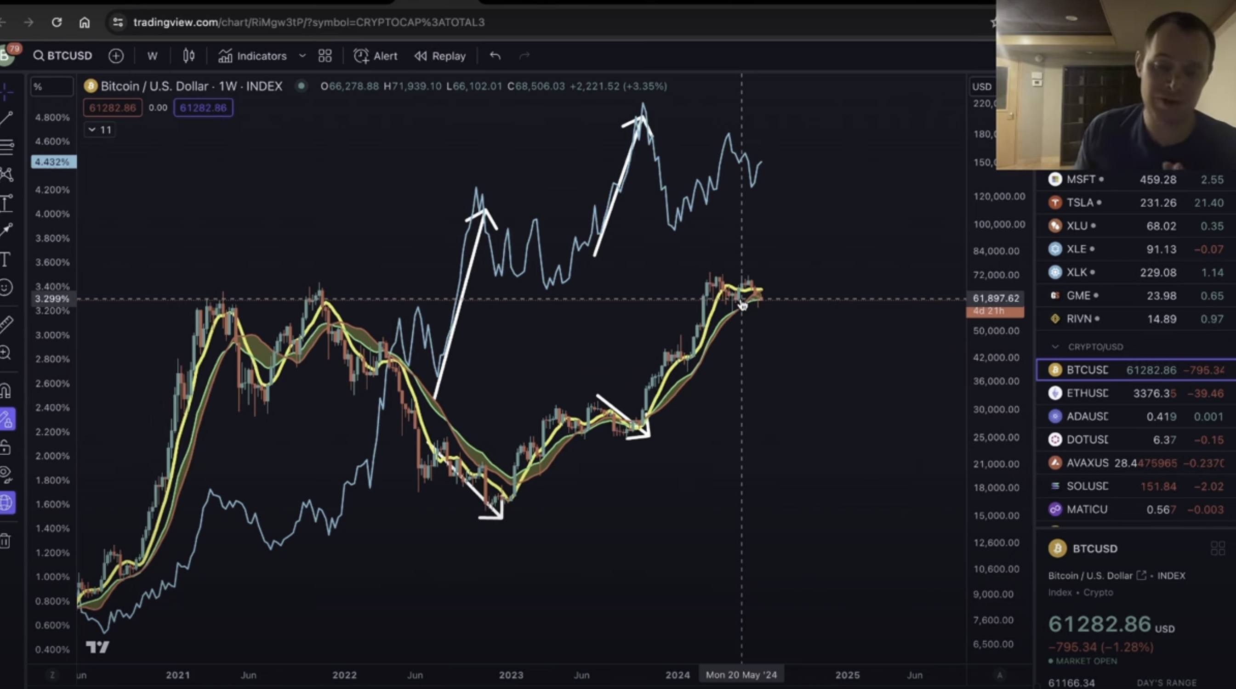This screenshot has height=689, width=1236.
Task: Select ADAUSD in the watchlist
Action: pyautogui.click(x=1136, y=416)
